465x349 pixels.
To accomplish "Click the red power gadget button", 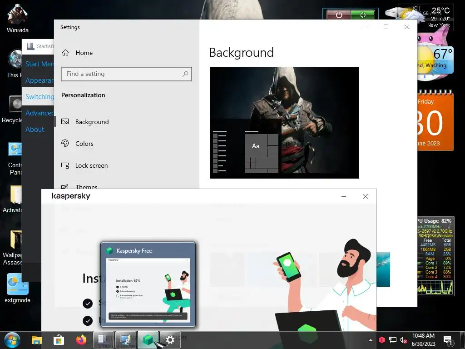I will (339, 15).
